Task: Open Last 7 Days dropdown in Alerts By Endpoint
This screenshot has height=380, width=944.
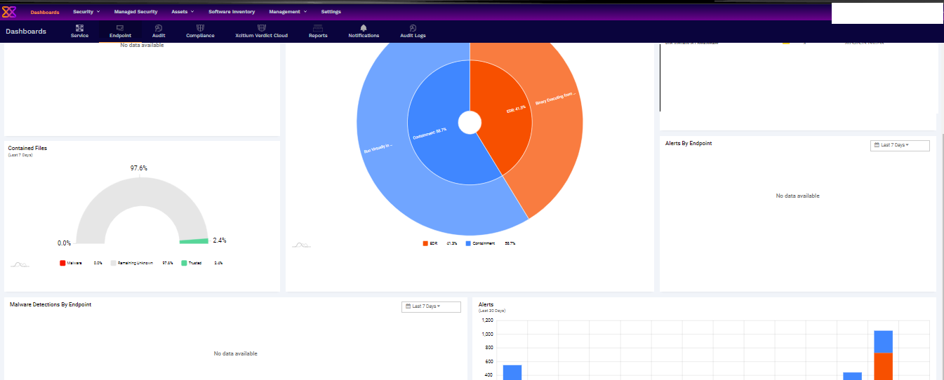Action: click(x=900, y=145)
